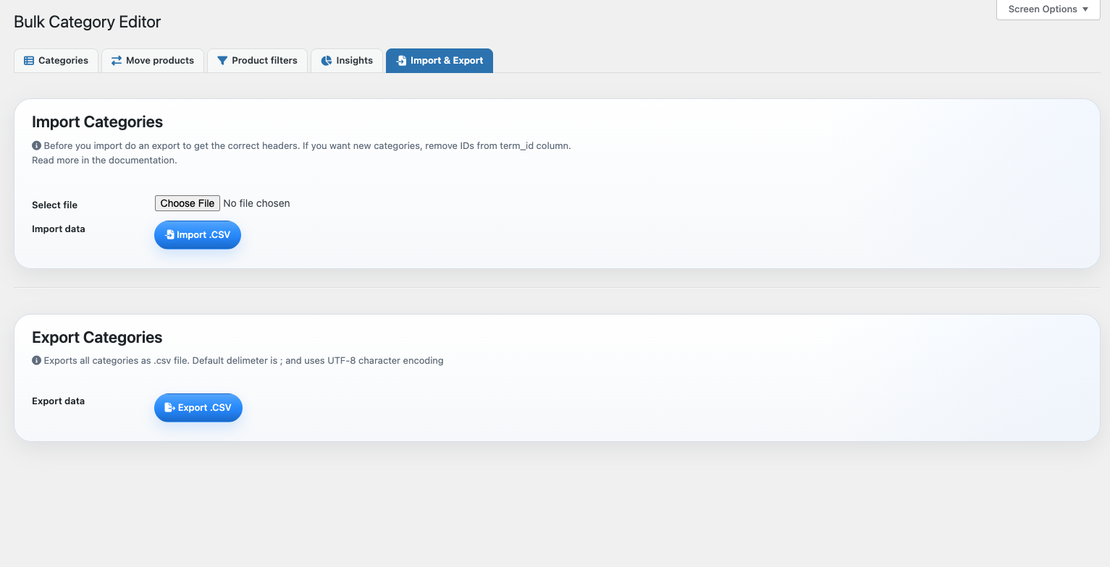Click the funnel icon on Product filters
Image resolution: width=1110 pixels, height=567 pixels.
tap(222, 61)
